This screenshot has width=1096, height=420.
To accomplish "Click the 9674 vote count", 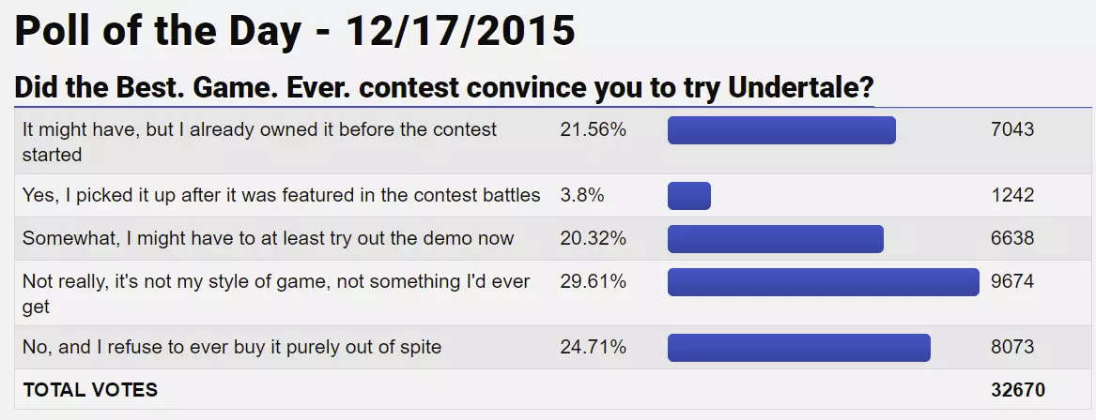I will [x=1012, y=282].
